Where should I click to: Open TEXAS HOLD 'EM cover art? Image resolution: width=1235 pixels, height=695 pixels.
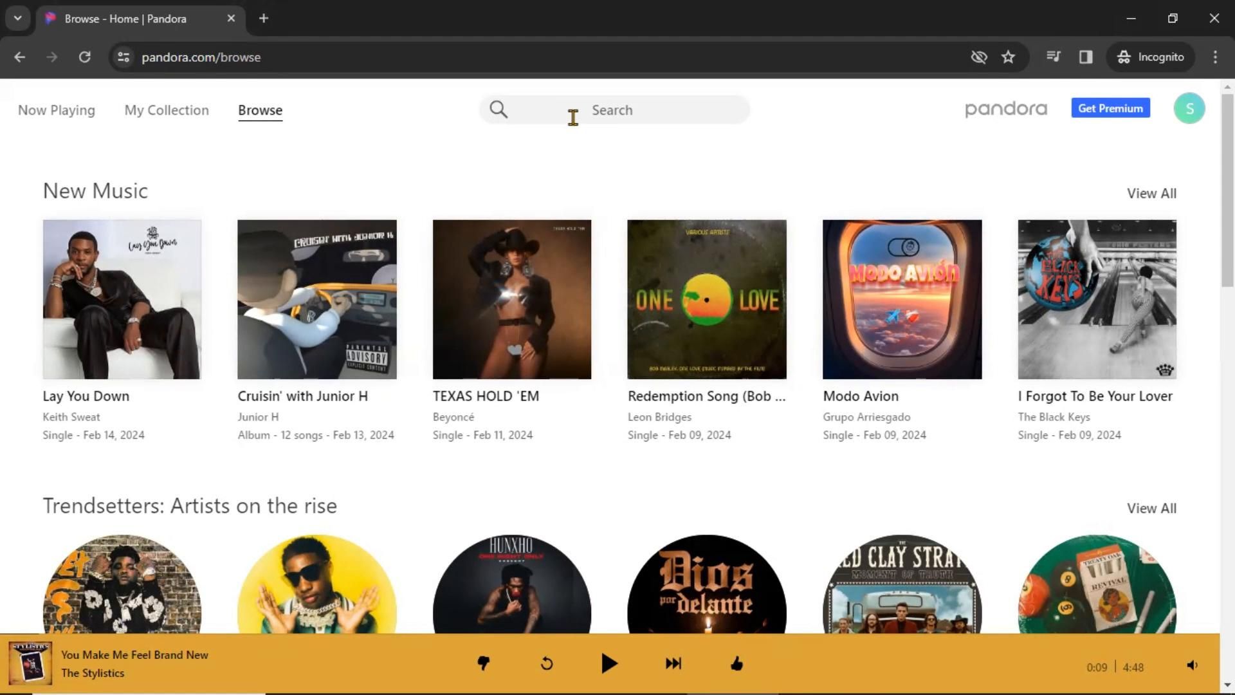[512, 299]
